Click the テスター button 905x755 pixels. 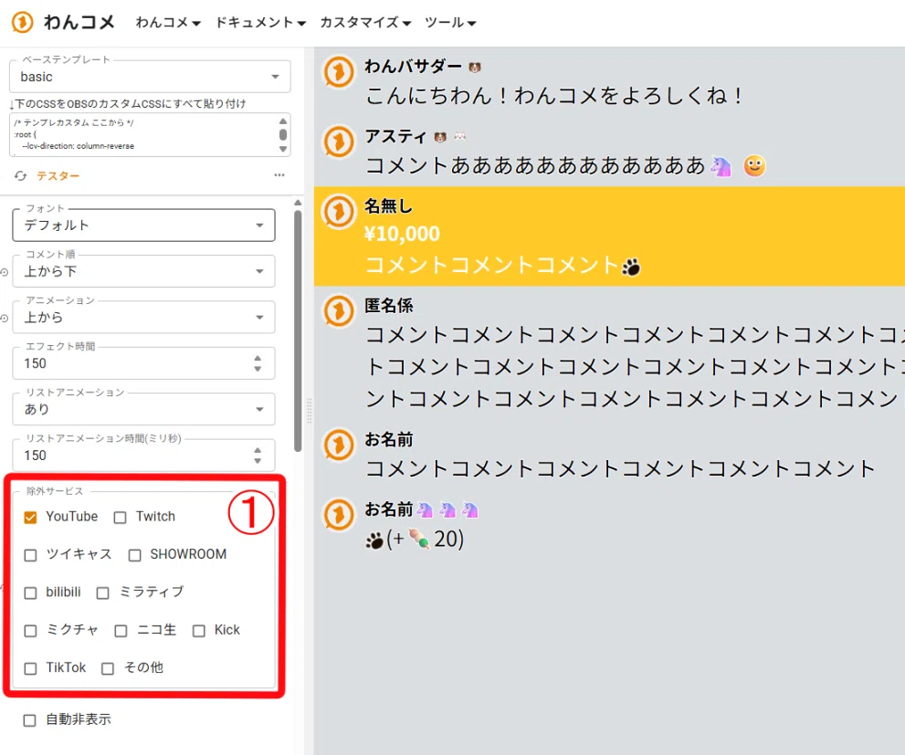[58, 176]
